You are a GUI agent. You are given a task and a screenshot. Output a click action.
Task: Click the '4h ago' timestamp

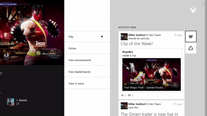(178, 35)
